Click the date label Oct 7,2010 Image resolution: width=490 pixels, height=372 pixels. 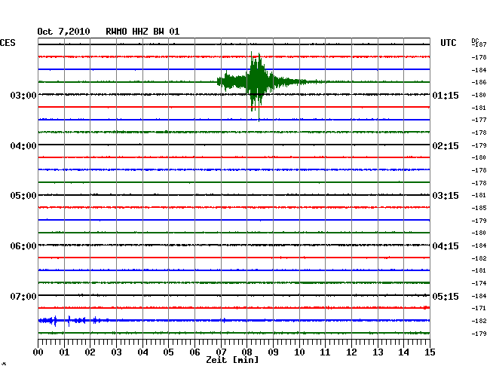pos(63,32)
